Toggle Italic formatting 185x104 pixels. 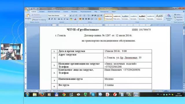(52, 19)
